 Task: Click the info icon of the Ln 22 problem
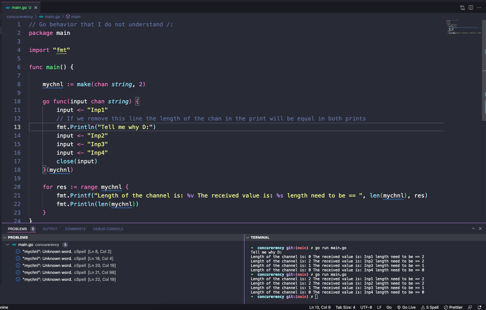tap(18, 280)
